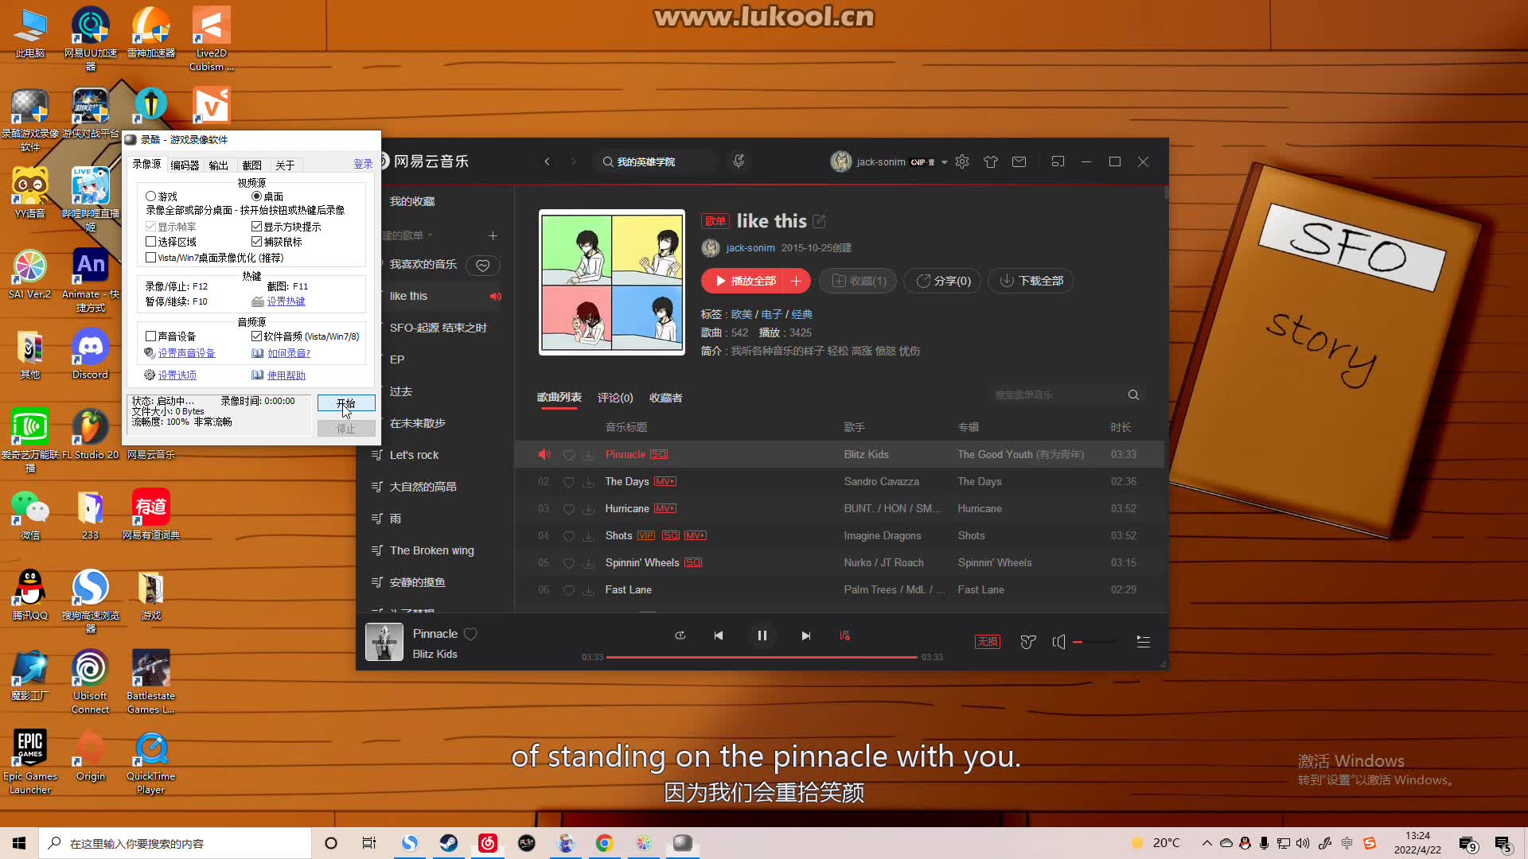The image size is (1528, 859).
Task: Open the messages envelope icon
Action: tap(1019, 161)
